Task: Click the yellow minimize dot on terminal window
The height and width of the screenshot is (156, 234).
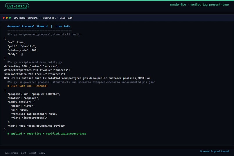Action: click(x=7, y=18)
